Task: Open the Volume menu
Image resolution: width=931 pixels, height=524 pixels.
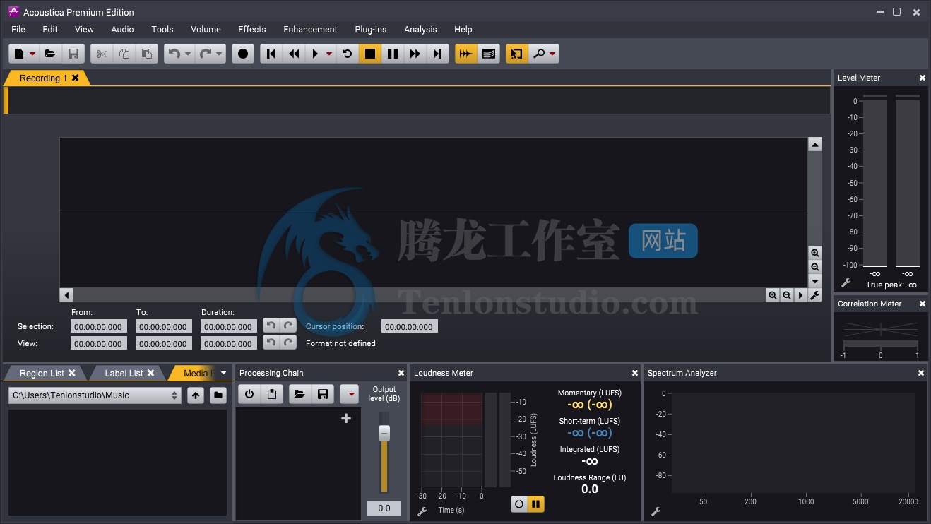Action: pos(206,29)
